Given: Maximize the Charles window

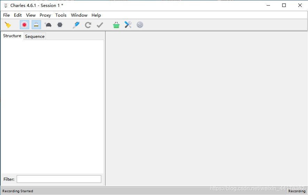Looking at the screenshot, I should [284, 5].
